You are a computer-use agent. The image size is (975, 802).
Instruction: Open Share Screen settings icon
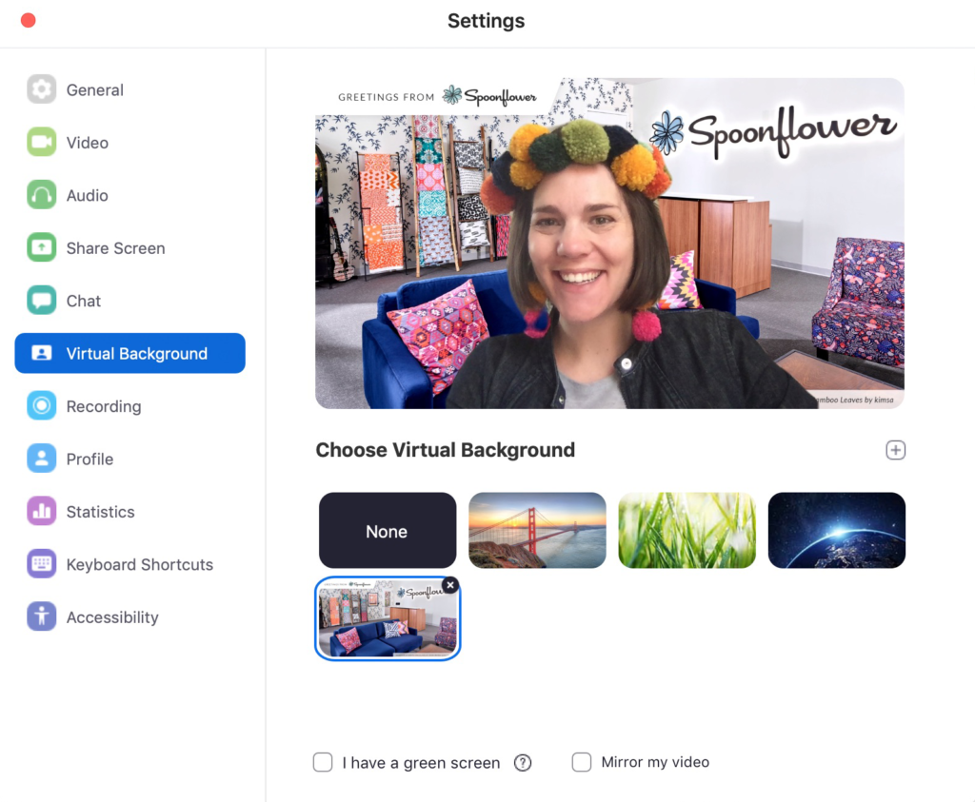click(42, 248)
